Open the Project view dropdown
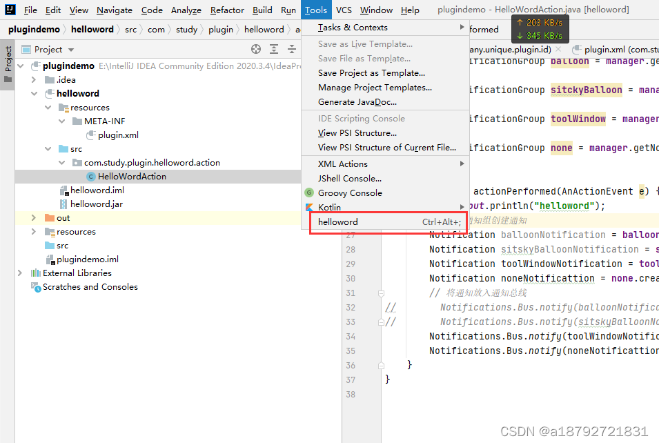Screen dimensions: 659x443 pos(71,50)
